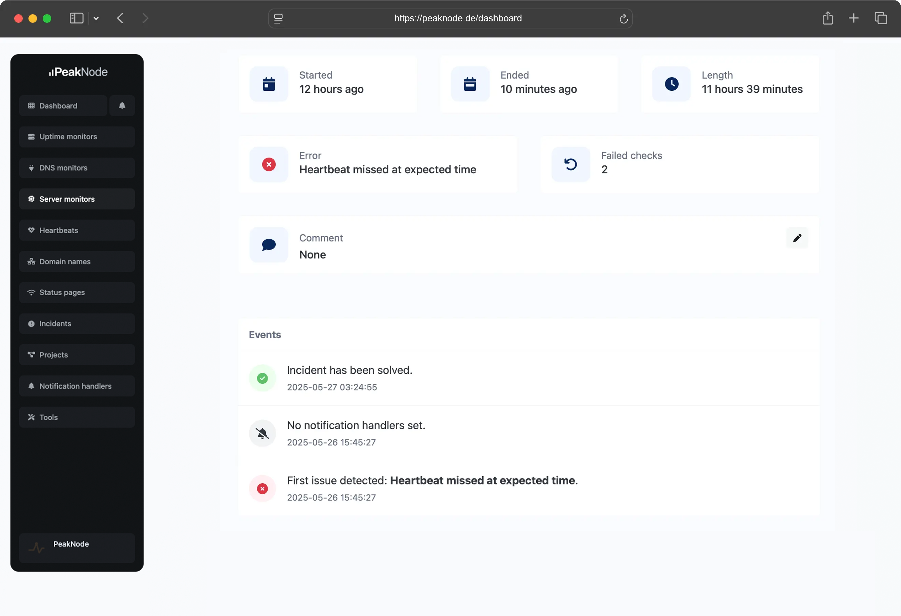Expand the sidebar options chevron dropdown
The image size is (901, 616).
(96, 18)
